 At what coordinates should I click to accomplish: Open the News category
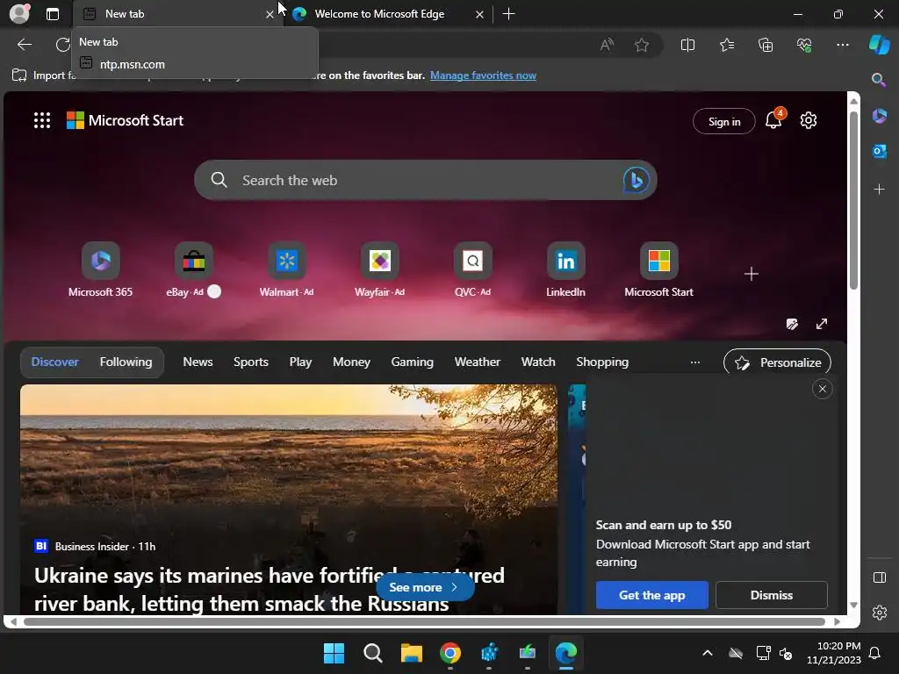coord(198,362)
